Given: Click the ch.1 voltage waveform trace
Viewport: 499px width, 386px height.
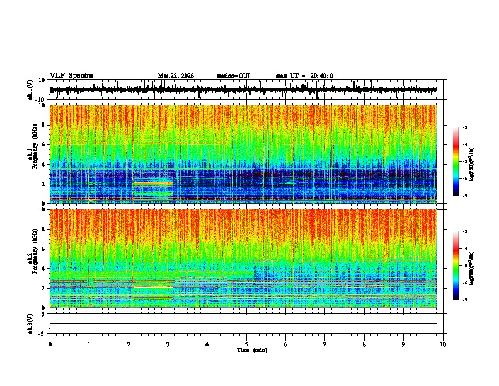Looking at the screenshot, I should tap(243, 90).
